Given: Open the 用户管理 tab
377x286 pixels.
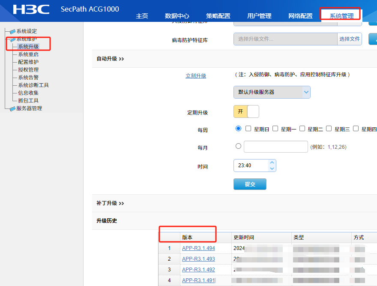Looking at the screenshot, I should click(259, 16).
